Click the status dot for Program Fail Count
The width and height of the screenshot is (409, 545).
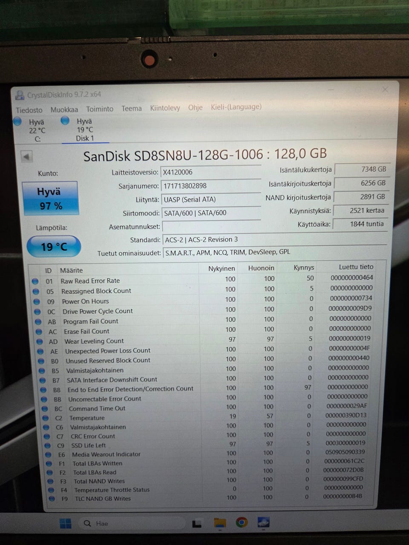coord(39,321)
